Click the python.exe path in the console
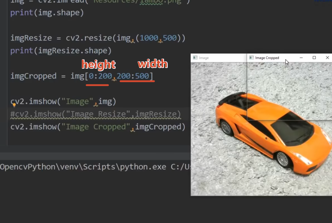The height and width of the screenshot is (223, 332). (x=83, y=167)
